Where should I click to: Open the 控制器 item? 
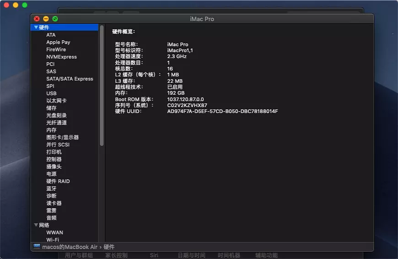[x=54, y=159]
